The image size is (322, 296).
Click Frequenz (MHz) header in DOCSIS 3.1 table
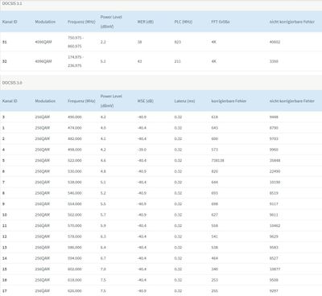pos(81,22)
